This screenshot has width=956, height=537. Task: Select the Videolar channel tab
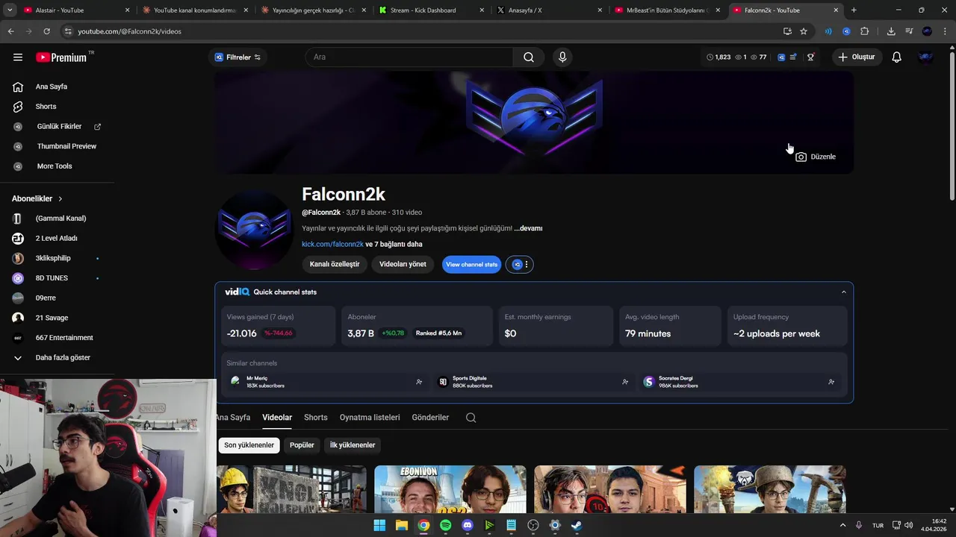[277, 418]
